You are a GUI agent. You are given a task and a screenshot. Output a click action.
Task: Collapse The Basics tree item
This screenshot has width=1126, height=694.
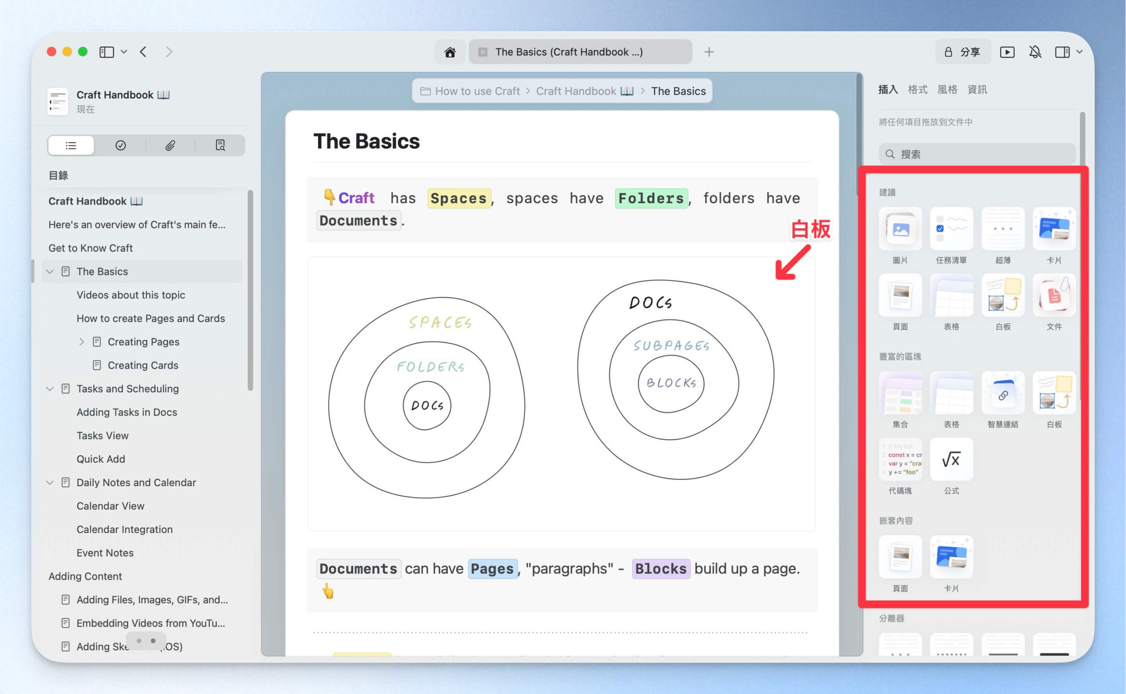50,272
